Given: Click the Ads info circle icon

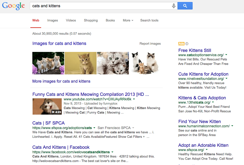Looking at the screenshot, I should click(187, 44).
